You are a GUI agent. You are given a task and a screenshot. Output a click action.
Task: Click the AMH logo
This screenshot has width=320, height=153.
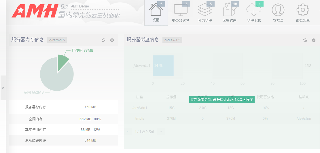[x=35, y=11]
